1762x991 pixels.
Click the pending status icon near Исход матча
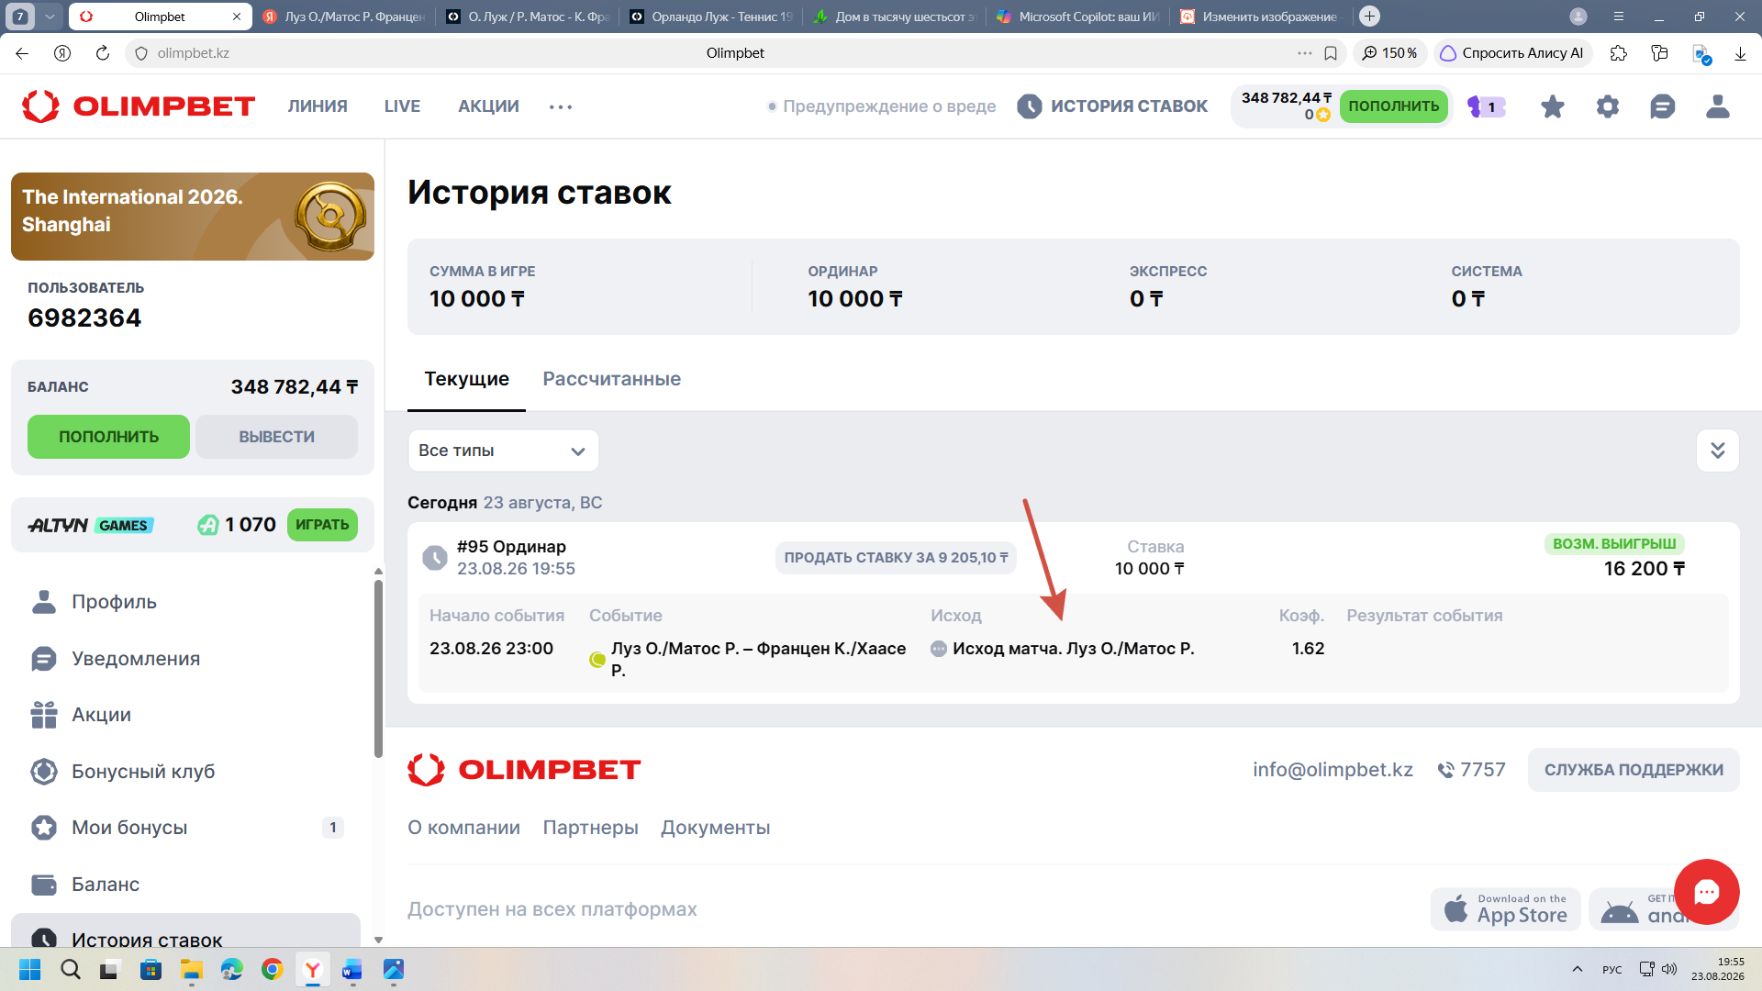tap(938, 649)
